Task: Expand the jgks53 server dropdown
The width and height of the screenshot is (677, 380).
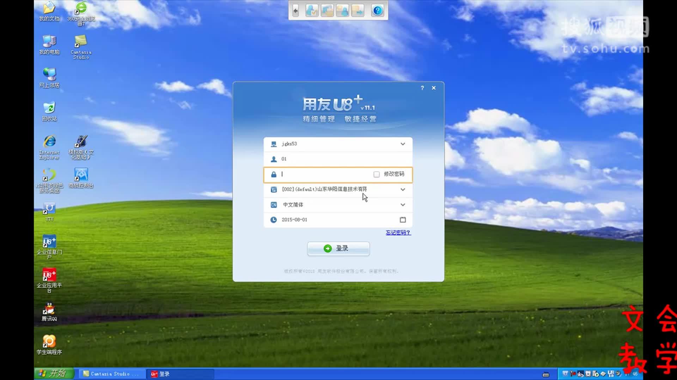Action: pyautogui.click(x=402, y=144)
